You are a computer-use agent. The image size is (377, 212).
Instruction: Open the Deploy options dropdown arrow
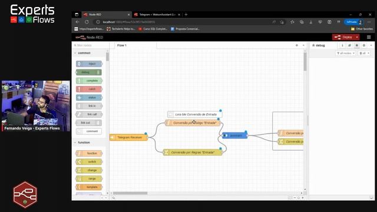click(x=357, y=37)
